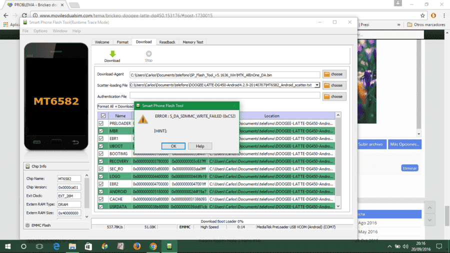Click the Name column header
This screenshot has width=450, height=253.
click(x=120, y=116)
